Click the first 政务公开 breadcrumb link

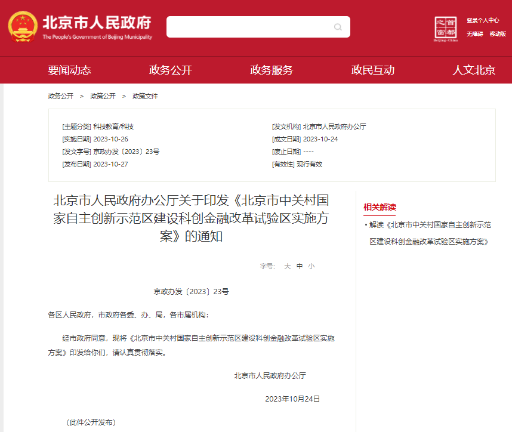coord(61,96)
